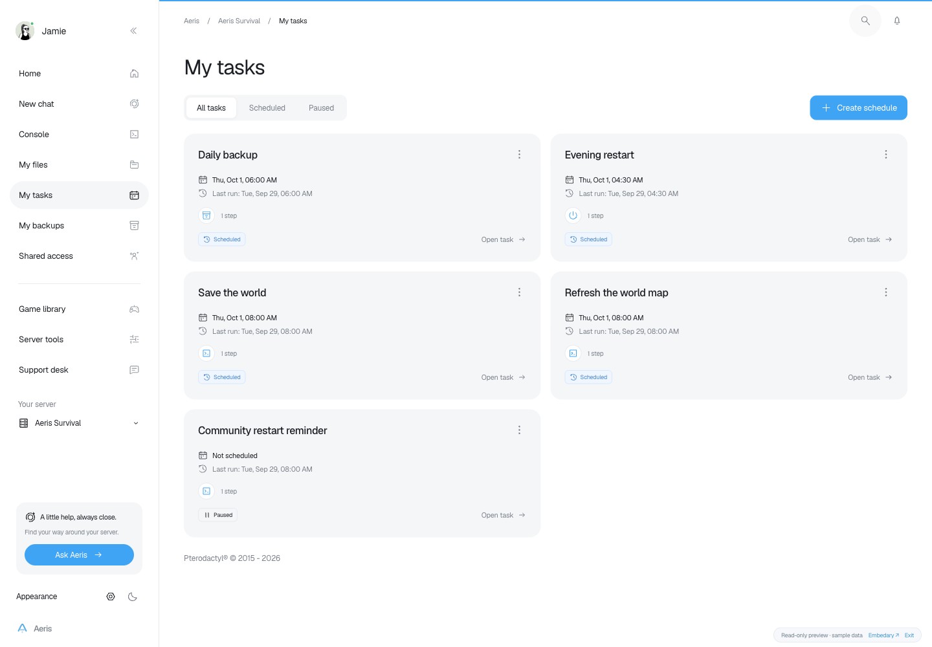Click the Ask Aeris button

79,555
